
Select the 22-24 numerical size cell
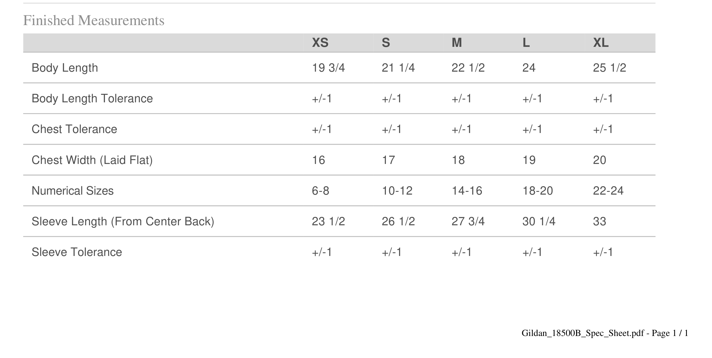click(x=608, y=191)
